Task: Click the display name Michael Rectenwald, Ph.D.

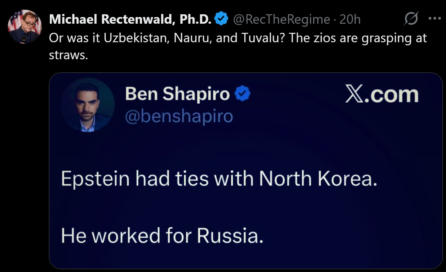Action: [130, 19]
